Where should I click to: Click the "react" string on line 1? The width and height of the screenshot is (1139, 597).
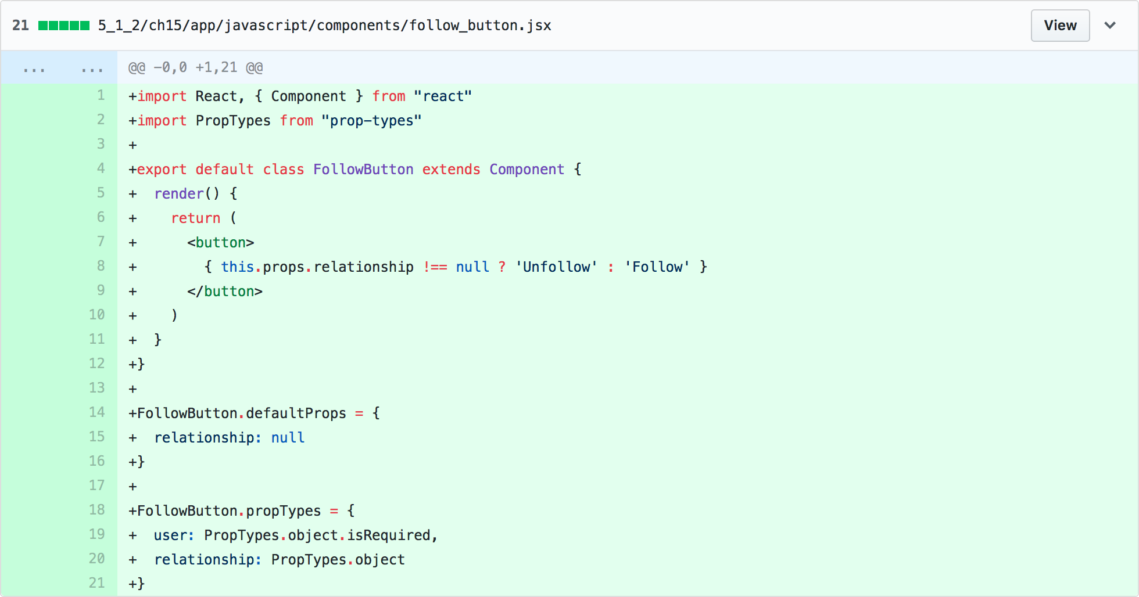443,96
